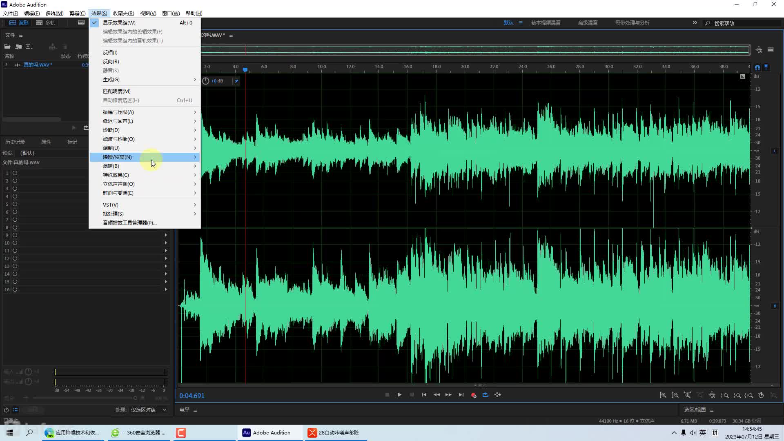This screenshot has height=441, width=784.
Task: Open the 电平 panel menu icon
Action: click(195, 410)
